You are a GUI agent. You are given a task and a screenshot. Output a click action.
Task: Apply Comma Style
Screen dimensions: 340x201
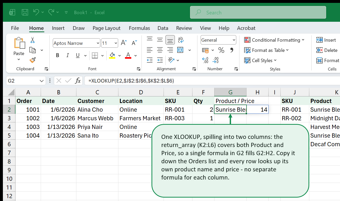[x=232, y=50]
